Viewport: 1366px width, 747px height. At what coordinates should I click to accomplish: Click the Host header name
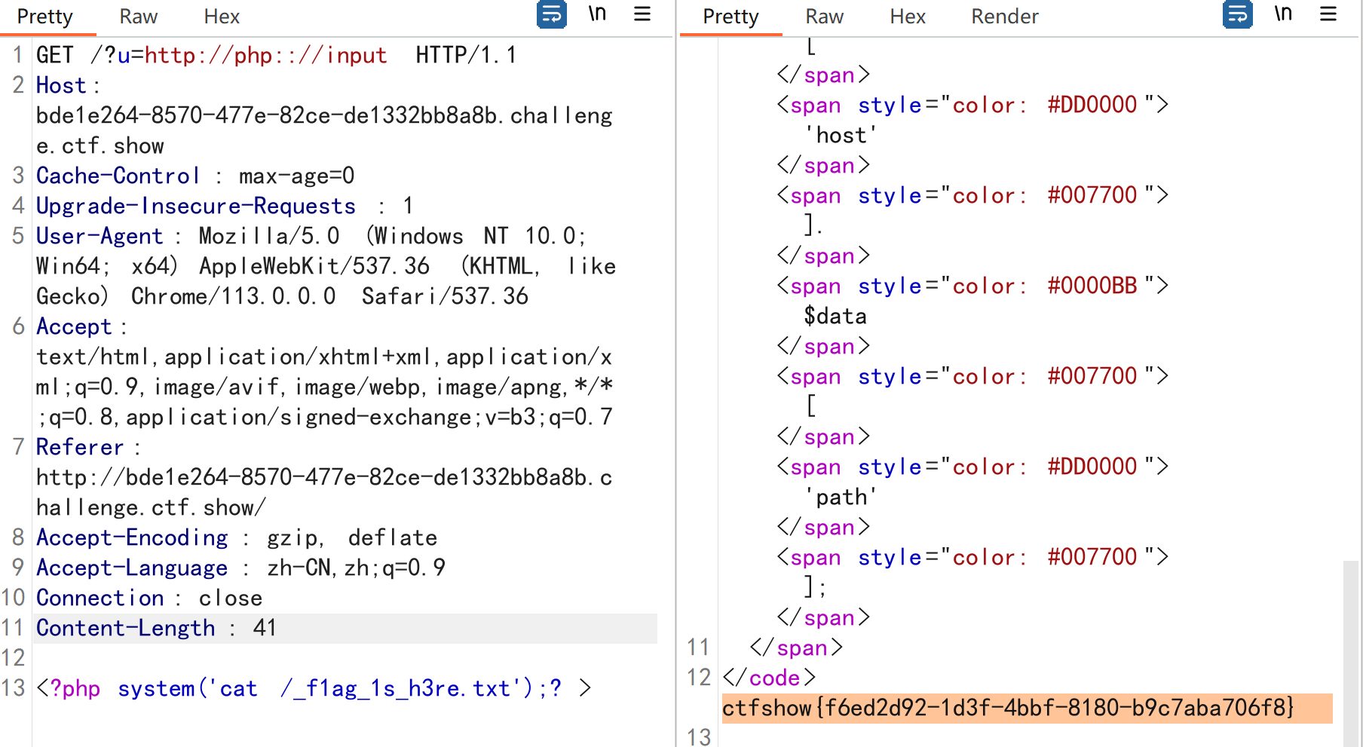pyautogui.click(x=61, y=86)
